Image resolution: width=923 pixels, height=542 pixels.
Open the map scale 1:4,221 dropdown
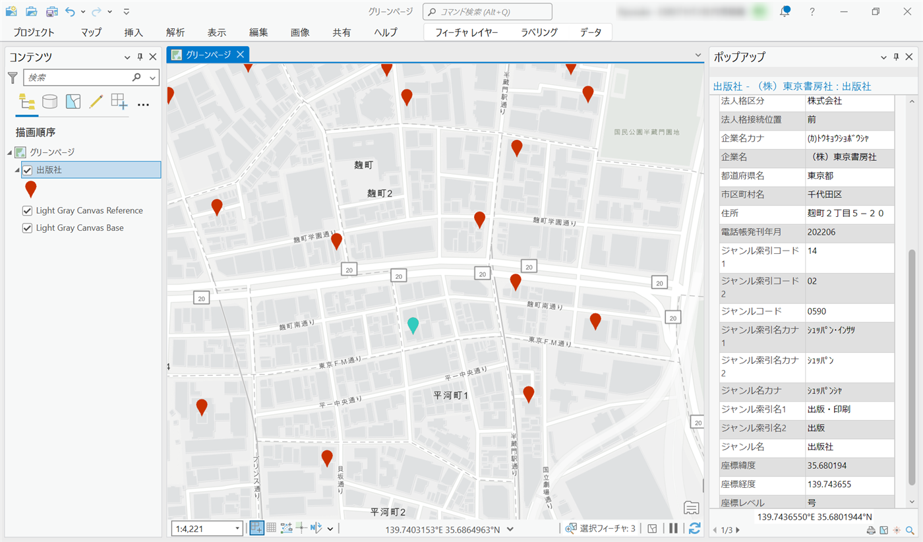(237, 528)
